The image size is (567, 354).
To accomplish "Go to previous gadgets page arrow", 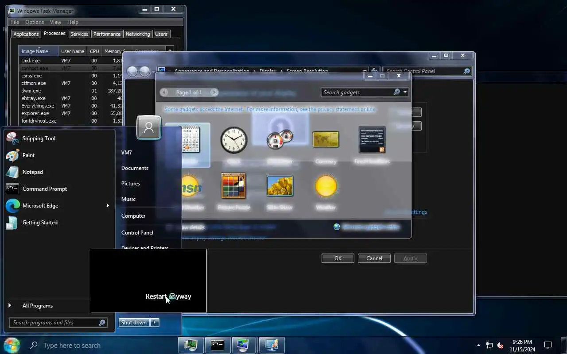I will 164,92.
